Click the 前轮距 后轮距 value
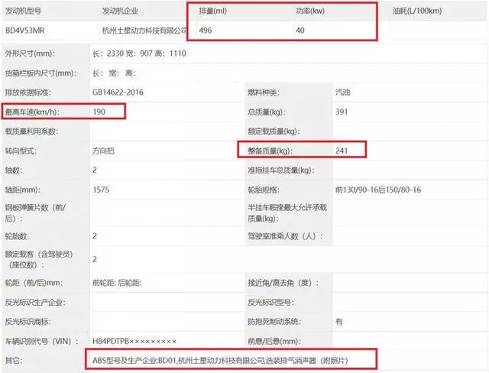The image size is (489, 373). pos(117,283)
